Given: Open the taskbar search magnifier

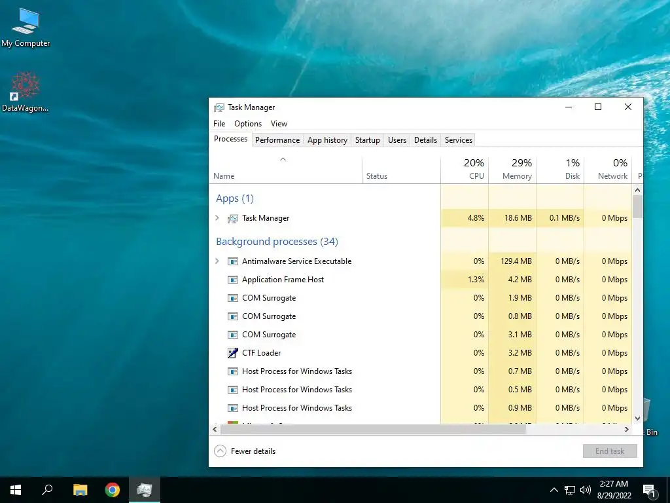Looking at the screenshot, I should click(x=47, y=490).
